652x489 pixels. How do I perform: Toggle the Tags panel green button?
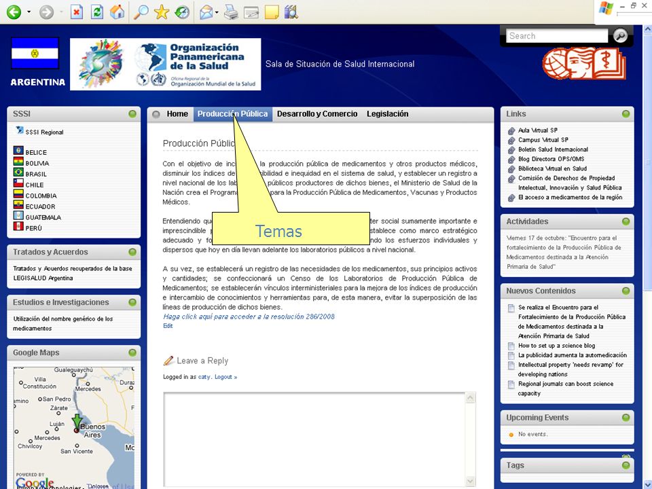coord(626,465)
